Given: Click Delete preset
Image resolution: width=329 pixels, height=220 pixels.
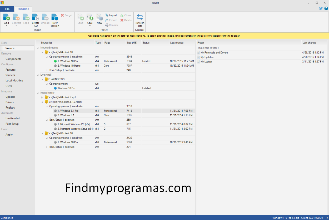Looking at the screenshot, I should tap(126, 20).
